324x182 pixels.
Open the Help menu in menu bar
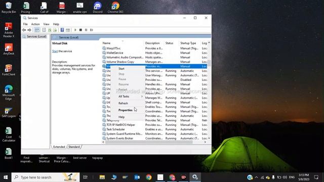click(56, 24)
